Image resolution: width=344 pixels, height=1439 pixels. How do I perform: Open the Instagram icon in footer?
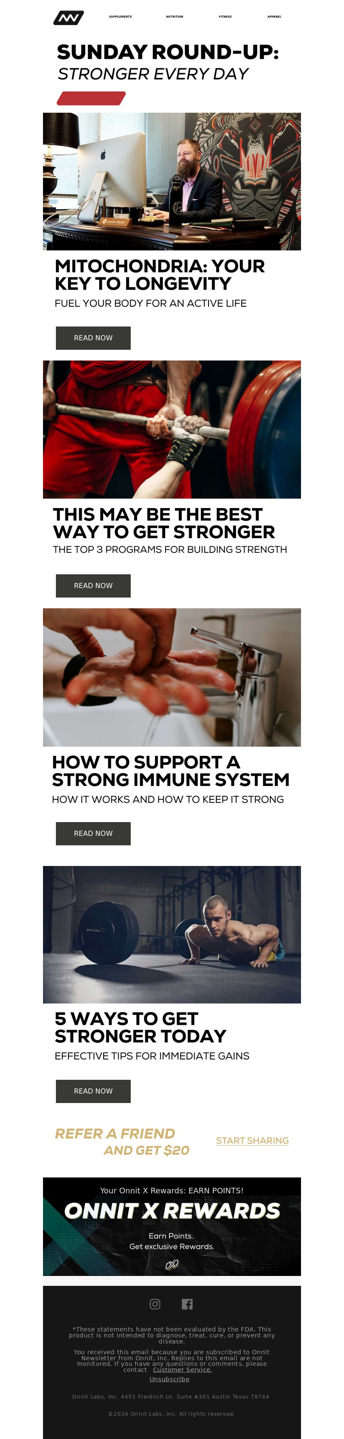(x=155, y=1304)
